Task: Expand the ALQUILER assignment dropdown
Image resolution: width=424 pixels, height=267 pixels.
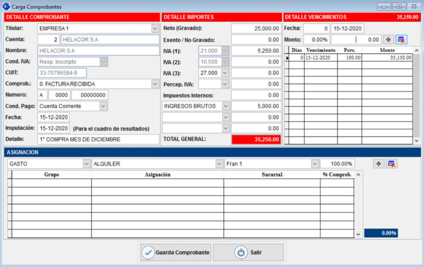Action: (219, 164)
